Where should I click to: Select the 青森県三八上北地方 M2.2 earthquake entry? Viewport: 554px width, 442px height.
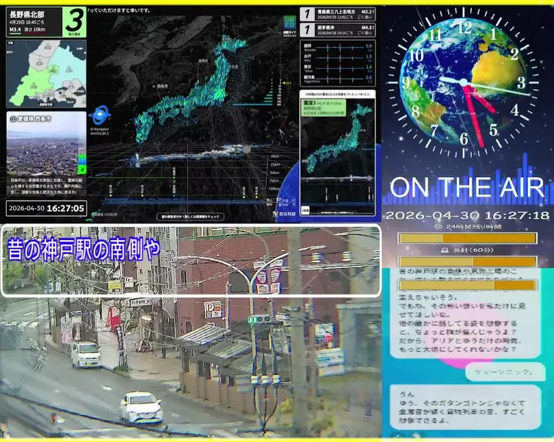pos(337,15)
